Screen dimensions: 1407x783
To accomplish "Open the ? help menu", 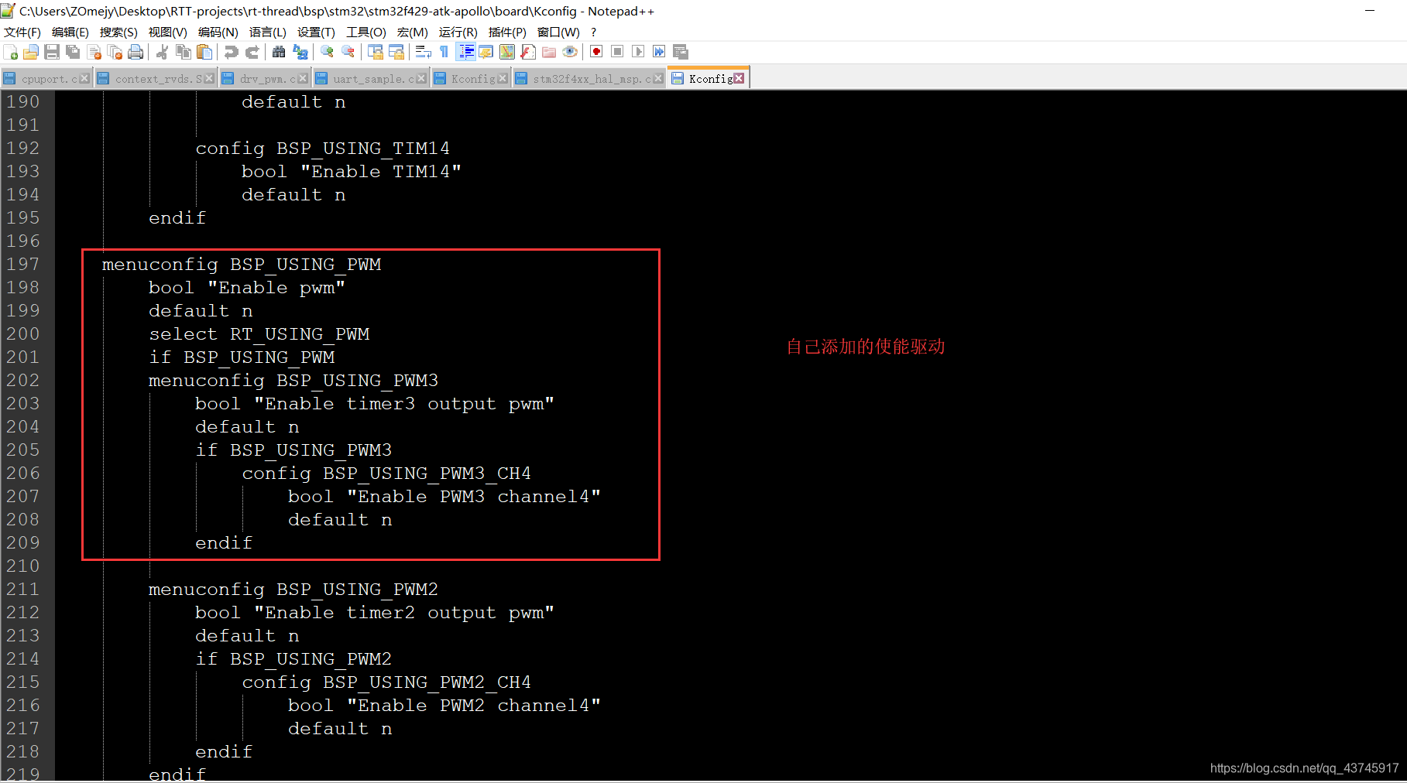I will 594,32.
